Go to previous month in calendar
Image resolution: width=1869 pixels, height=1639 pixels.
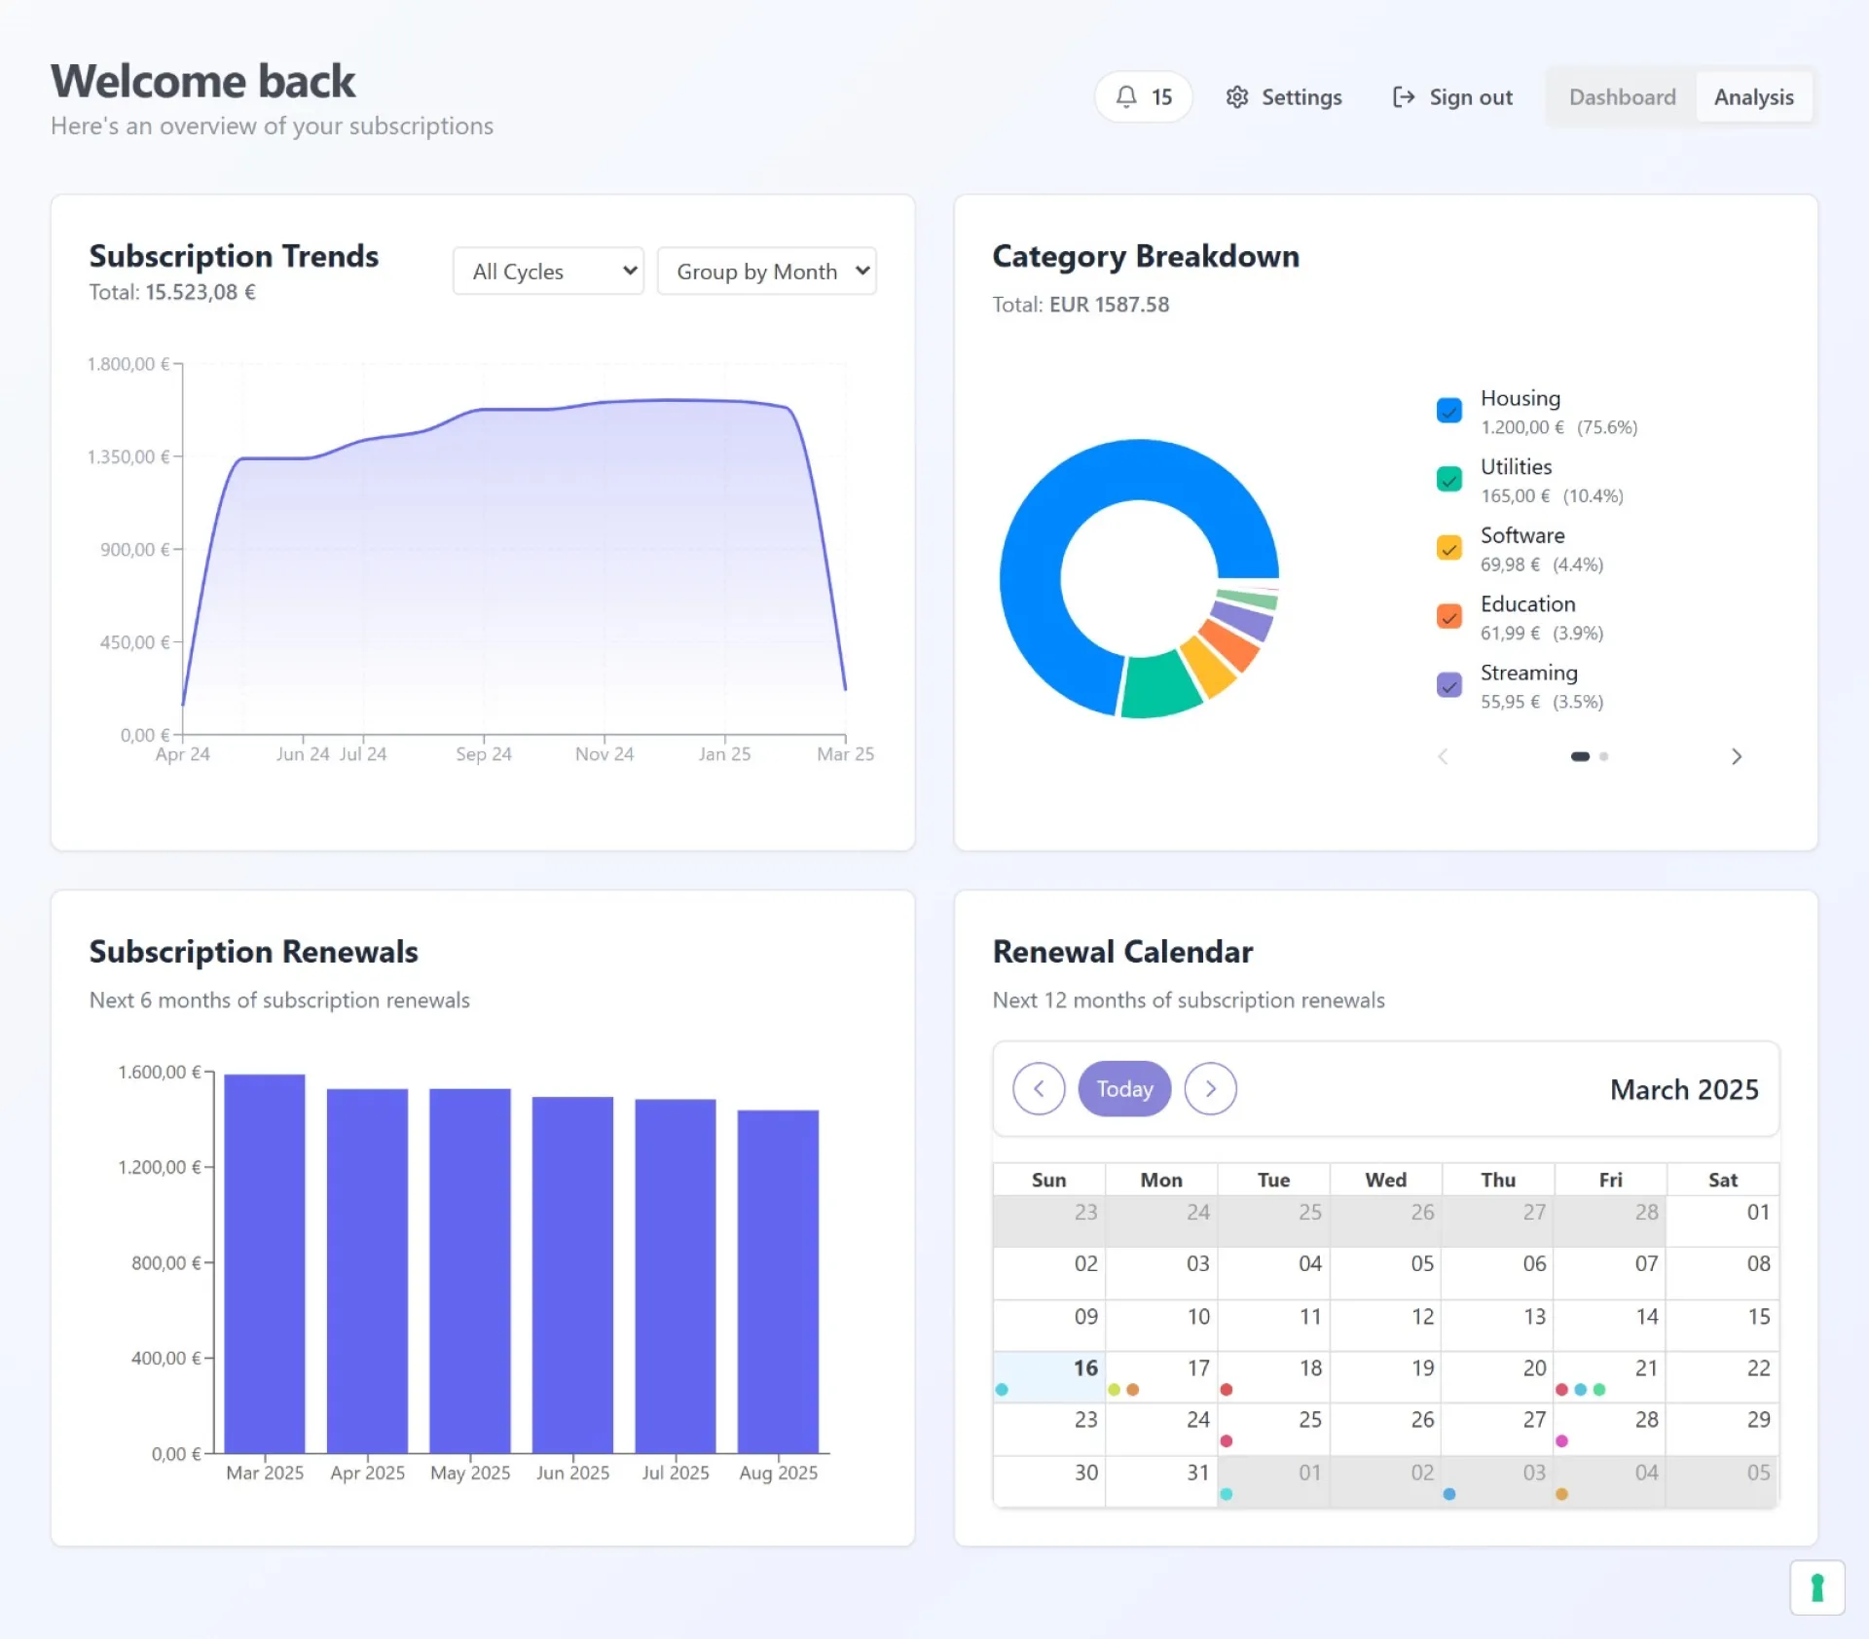pyautogui.click(x=1039, y=1088)
